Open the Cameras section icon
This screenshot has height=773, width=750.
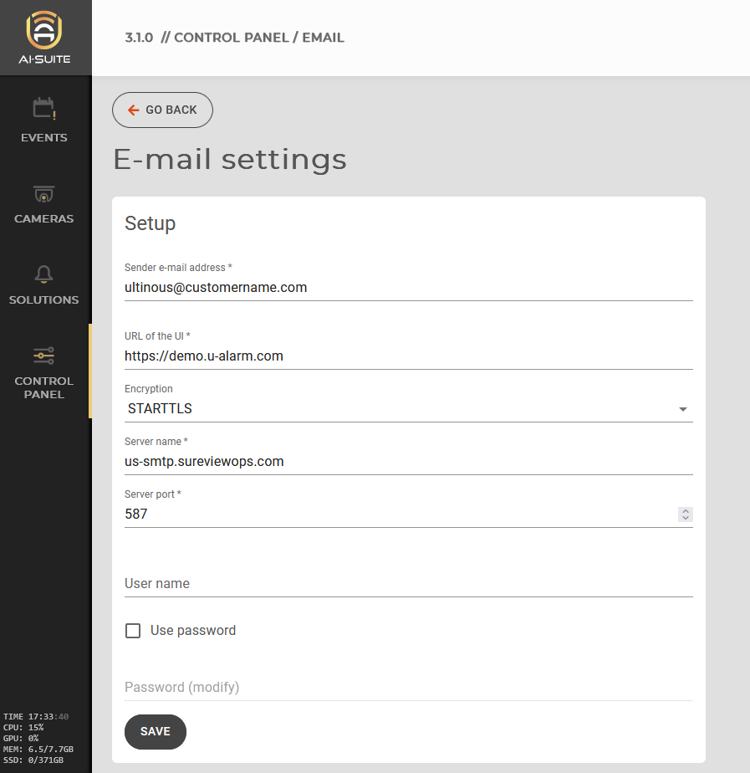[x=43, y=194]
